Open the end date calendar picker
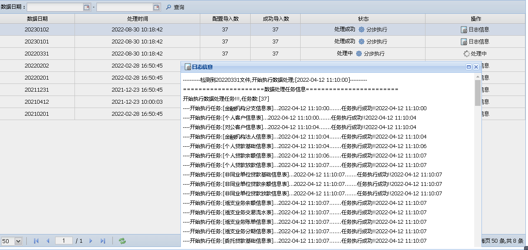Image resolution: width=528 pixels, height=250 pixels. (156, 7)
